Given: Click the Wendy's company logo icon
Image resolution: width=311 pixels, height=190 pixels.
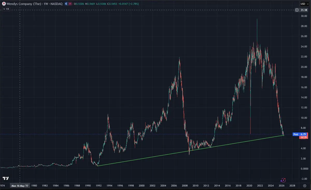Looking at the screenshot, I should (4, 4).
